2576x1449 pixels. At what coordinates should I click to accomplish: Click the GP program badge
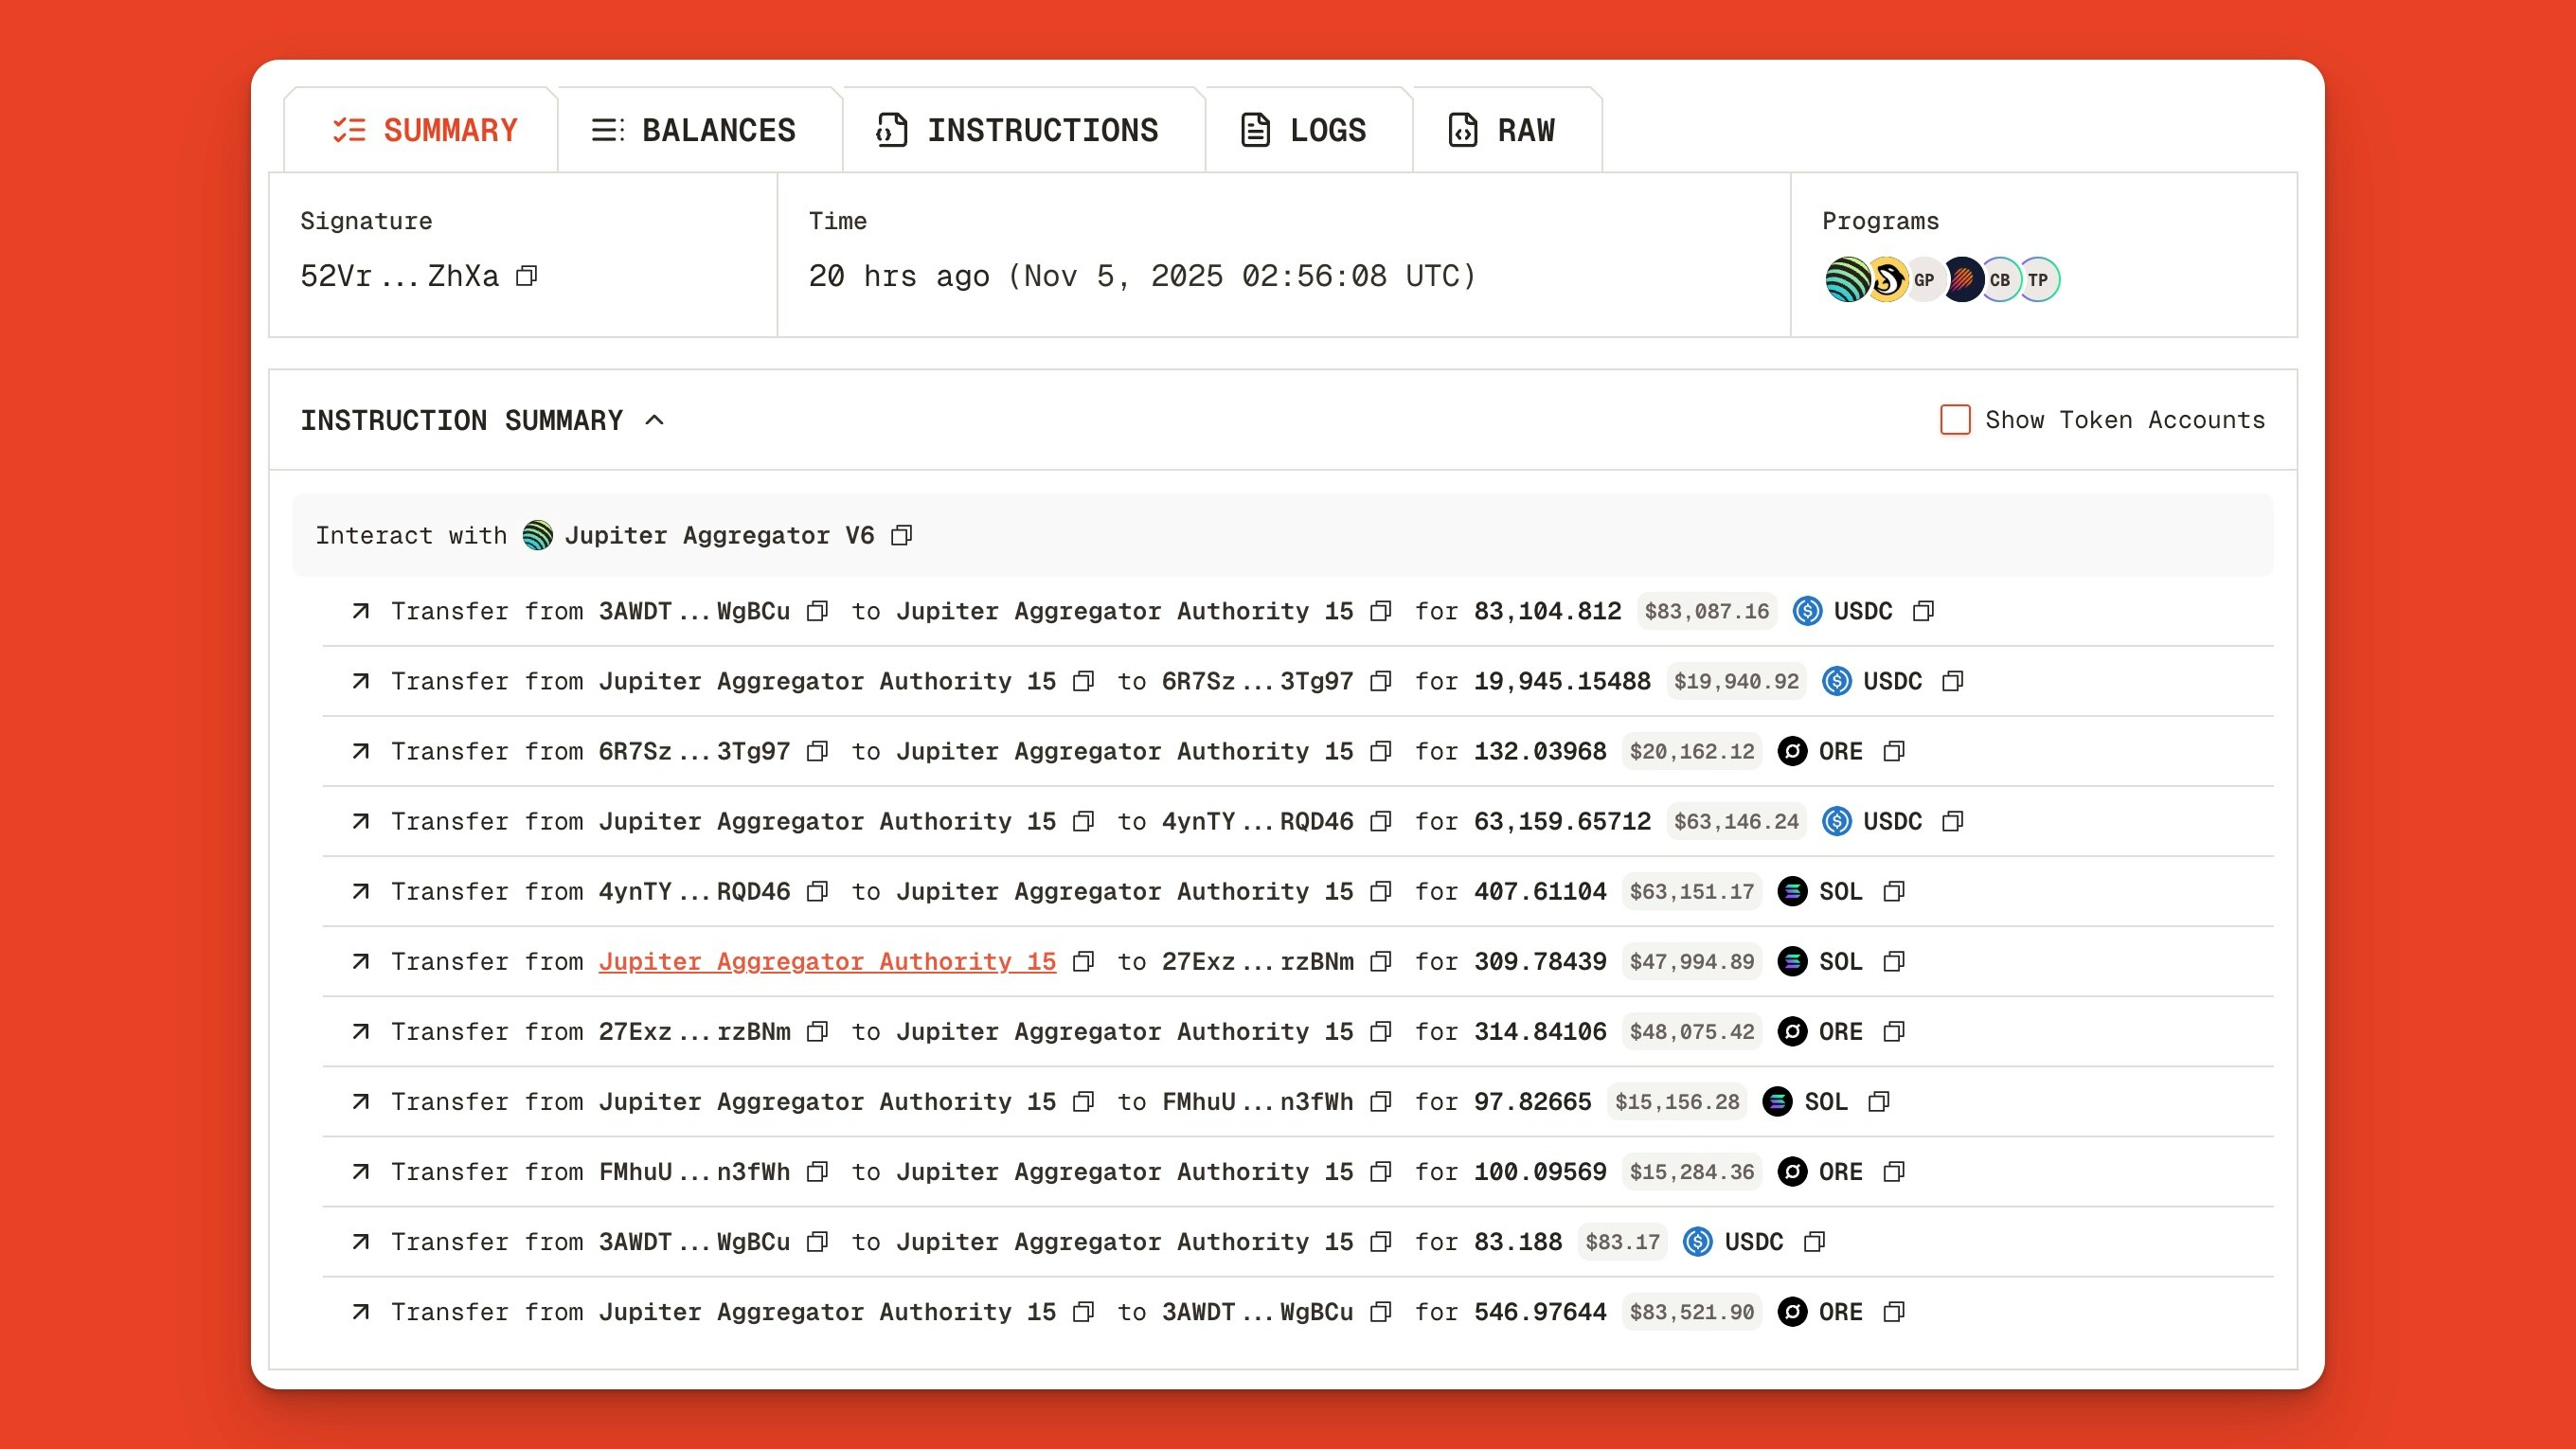[1924, 280]
